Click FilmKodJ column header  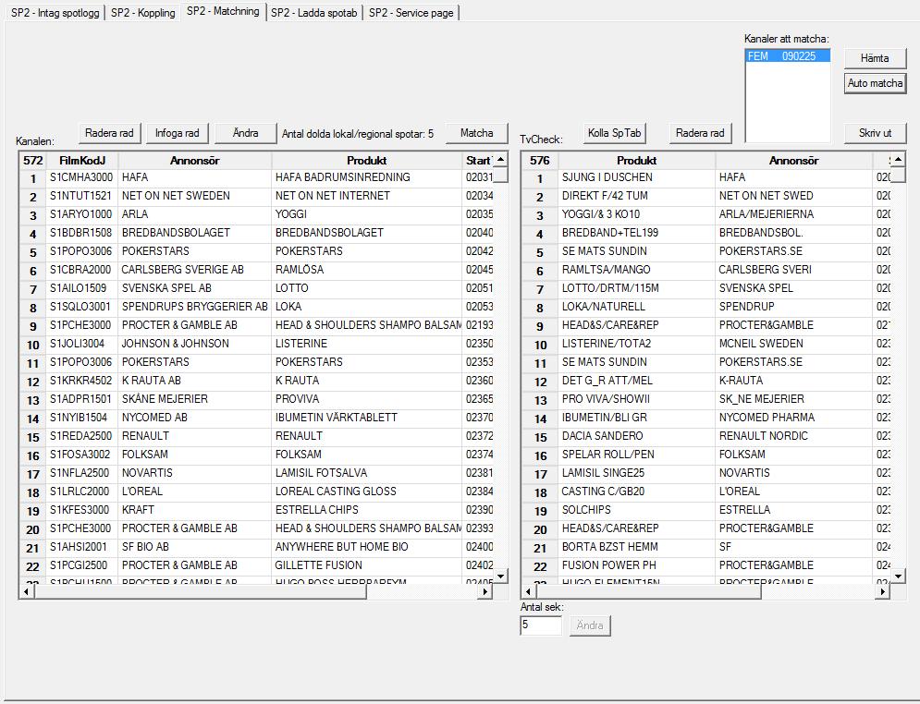(x=81, y=161)
